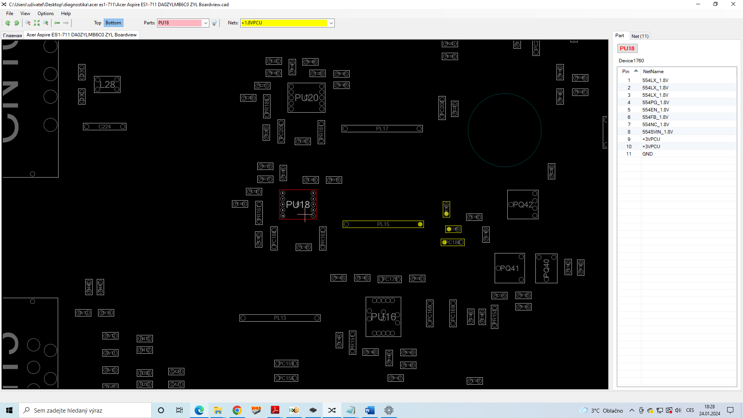
Task: Open the Help menu
Action: [66, 13]
